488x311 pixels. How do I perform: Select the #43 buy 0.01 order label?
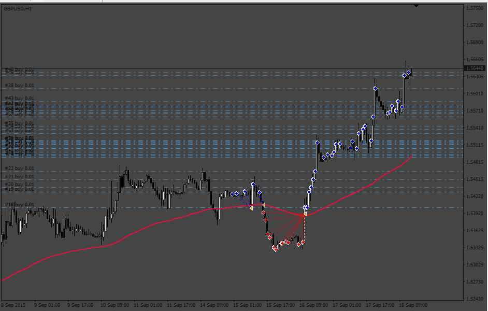(x=19, y=98)
